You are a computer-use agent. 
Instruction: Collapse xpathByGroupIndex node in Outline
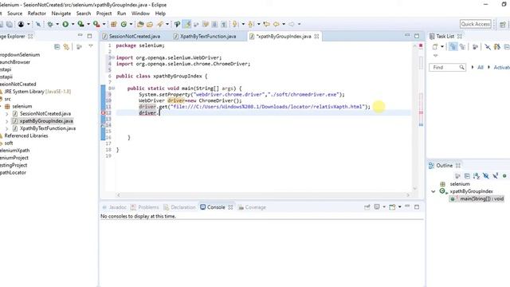coord(433,191)
